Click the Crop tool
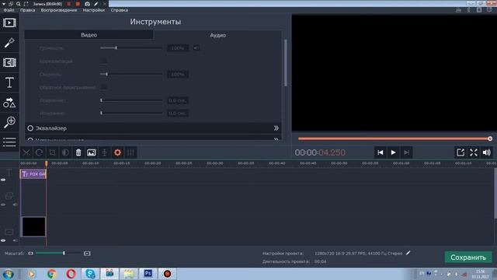 tap(52, 152)
